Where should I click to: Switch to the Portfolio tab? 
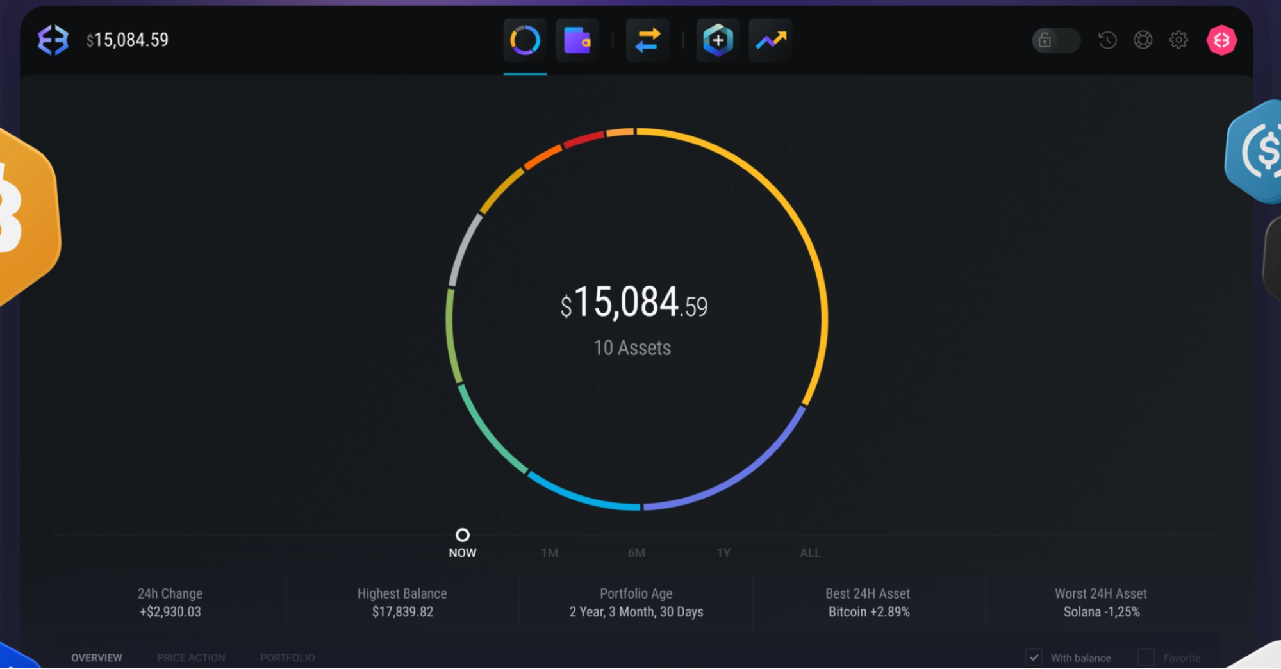287,657
